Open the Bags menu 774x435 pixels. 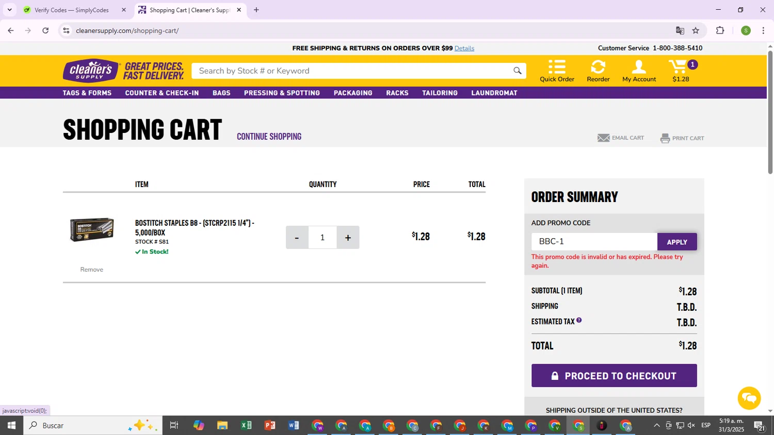[221, 93]
